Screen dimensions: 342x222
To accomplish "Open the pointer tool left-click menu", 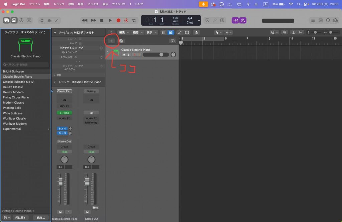I will (218, 32).
